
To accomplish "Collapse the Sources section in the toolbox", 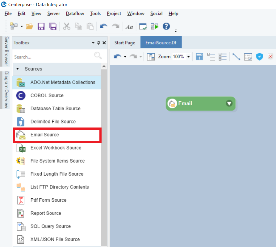I will pos(18,69).
